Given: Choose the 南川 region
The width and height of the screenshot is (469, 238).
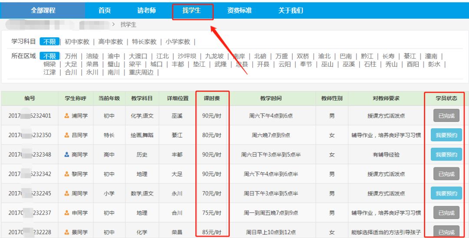Looking at the screenshot, I should coord(114,72).
